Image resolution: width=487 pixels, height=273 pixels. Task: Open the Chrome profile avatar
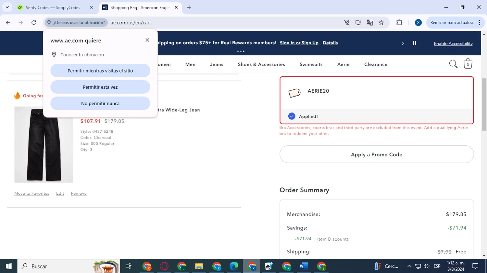tap(418, 23)
